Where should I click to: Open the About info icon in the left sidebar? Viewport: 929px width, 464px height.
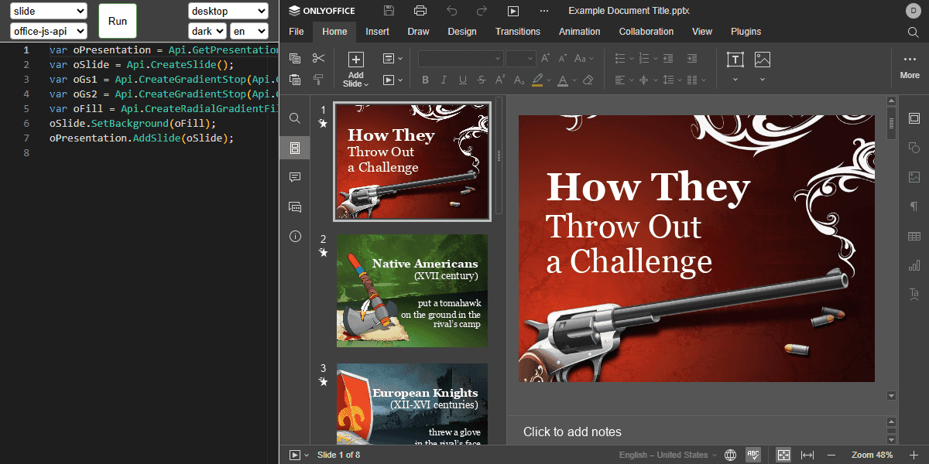coord(295,236)
